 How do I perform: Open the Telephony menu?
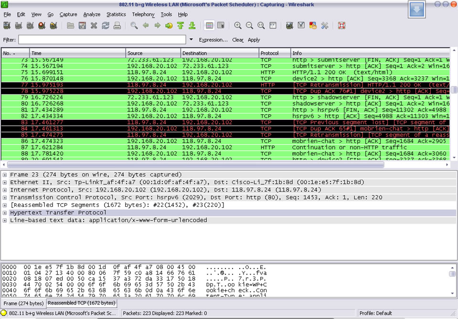[143, 14]
